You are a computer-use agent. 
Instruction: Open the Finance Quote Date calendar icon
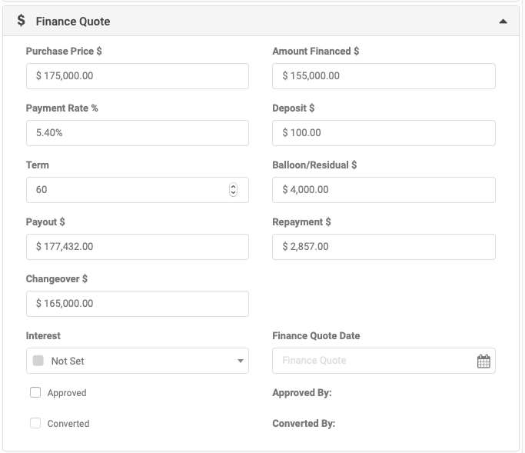click(x=483, y=361)
